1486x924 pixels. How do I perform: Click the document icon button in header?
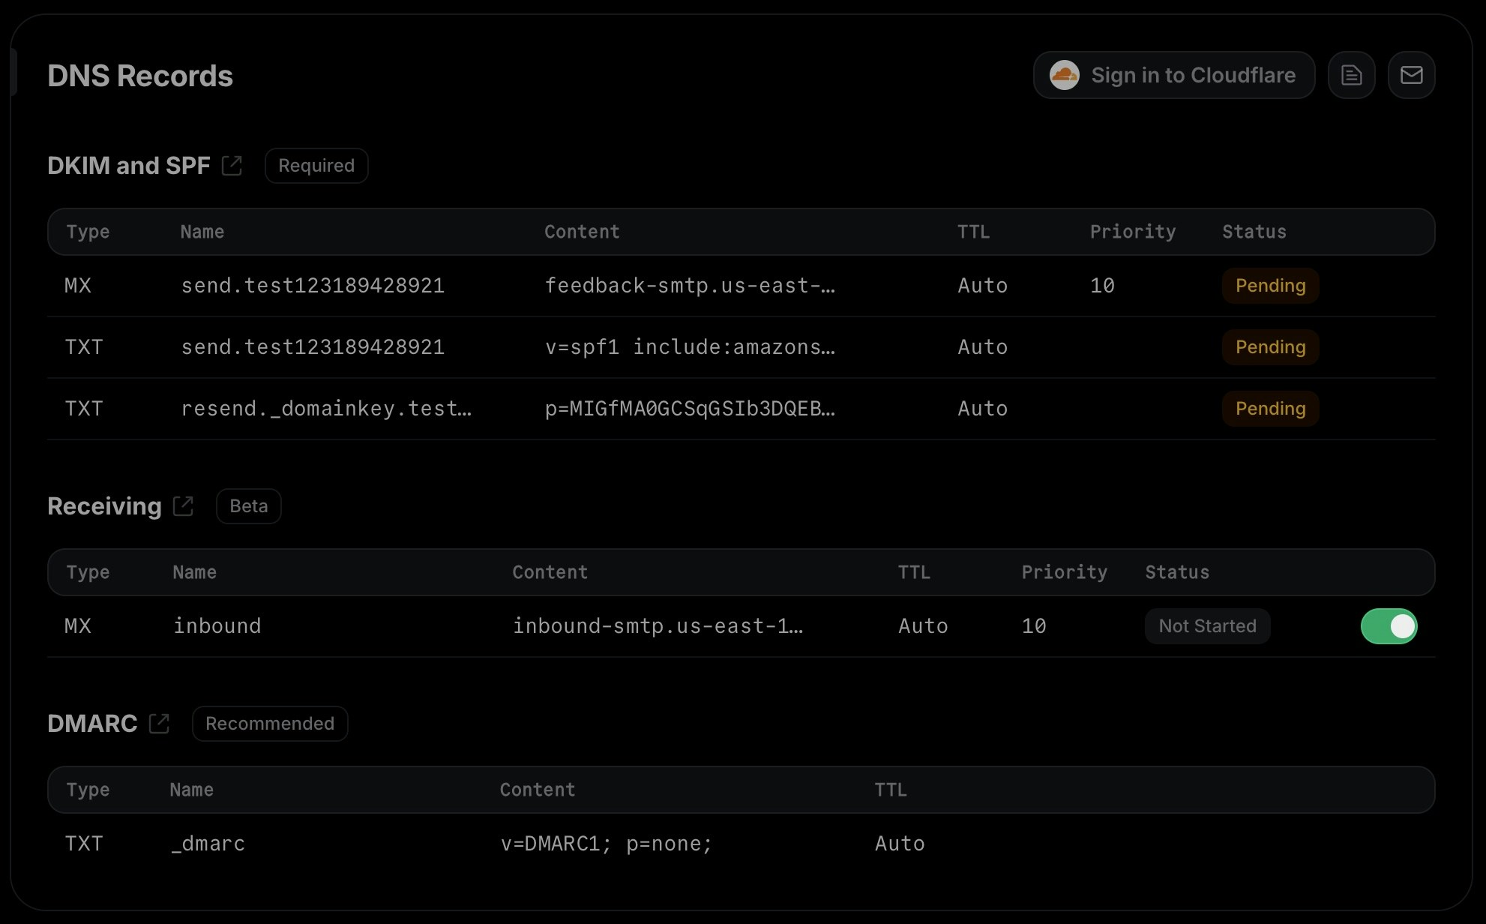(1351, 75)
